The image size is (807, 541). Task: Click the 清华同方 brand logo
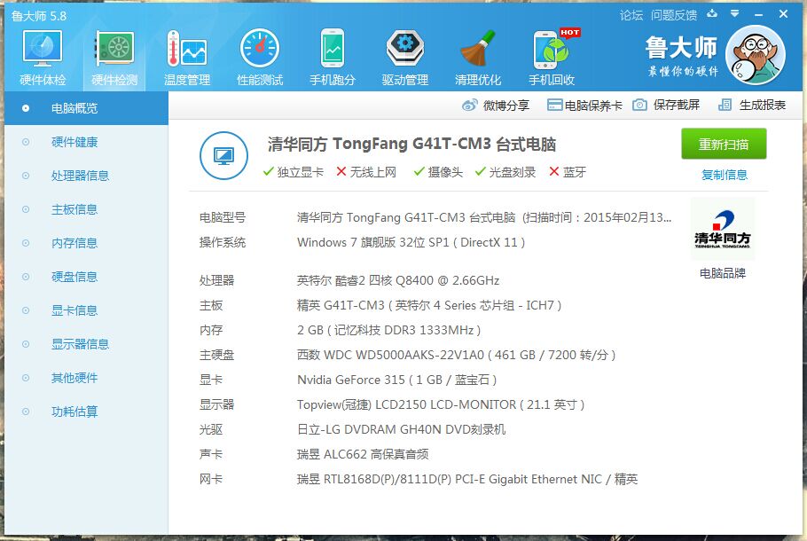[x=723, y=229]
